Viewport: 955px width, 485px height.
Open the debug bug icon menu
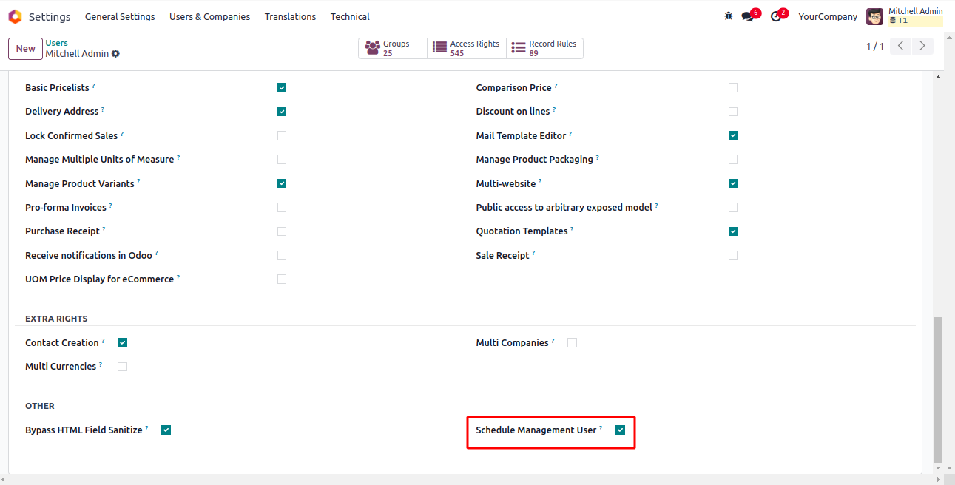tap(729, 16)
